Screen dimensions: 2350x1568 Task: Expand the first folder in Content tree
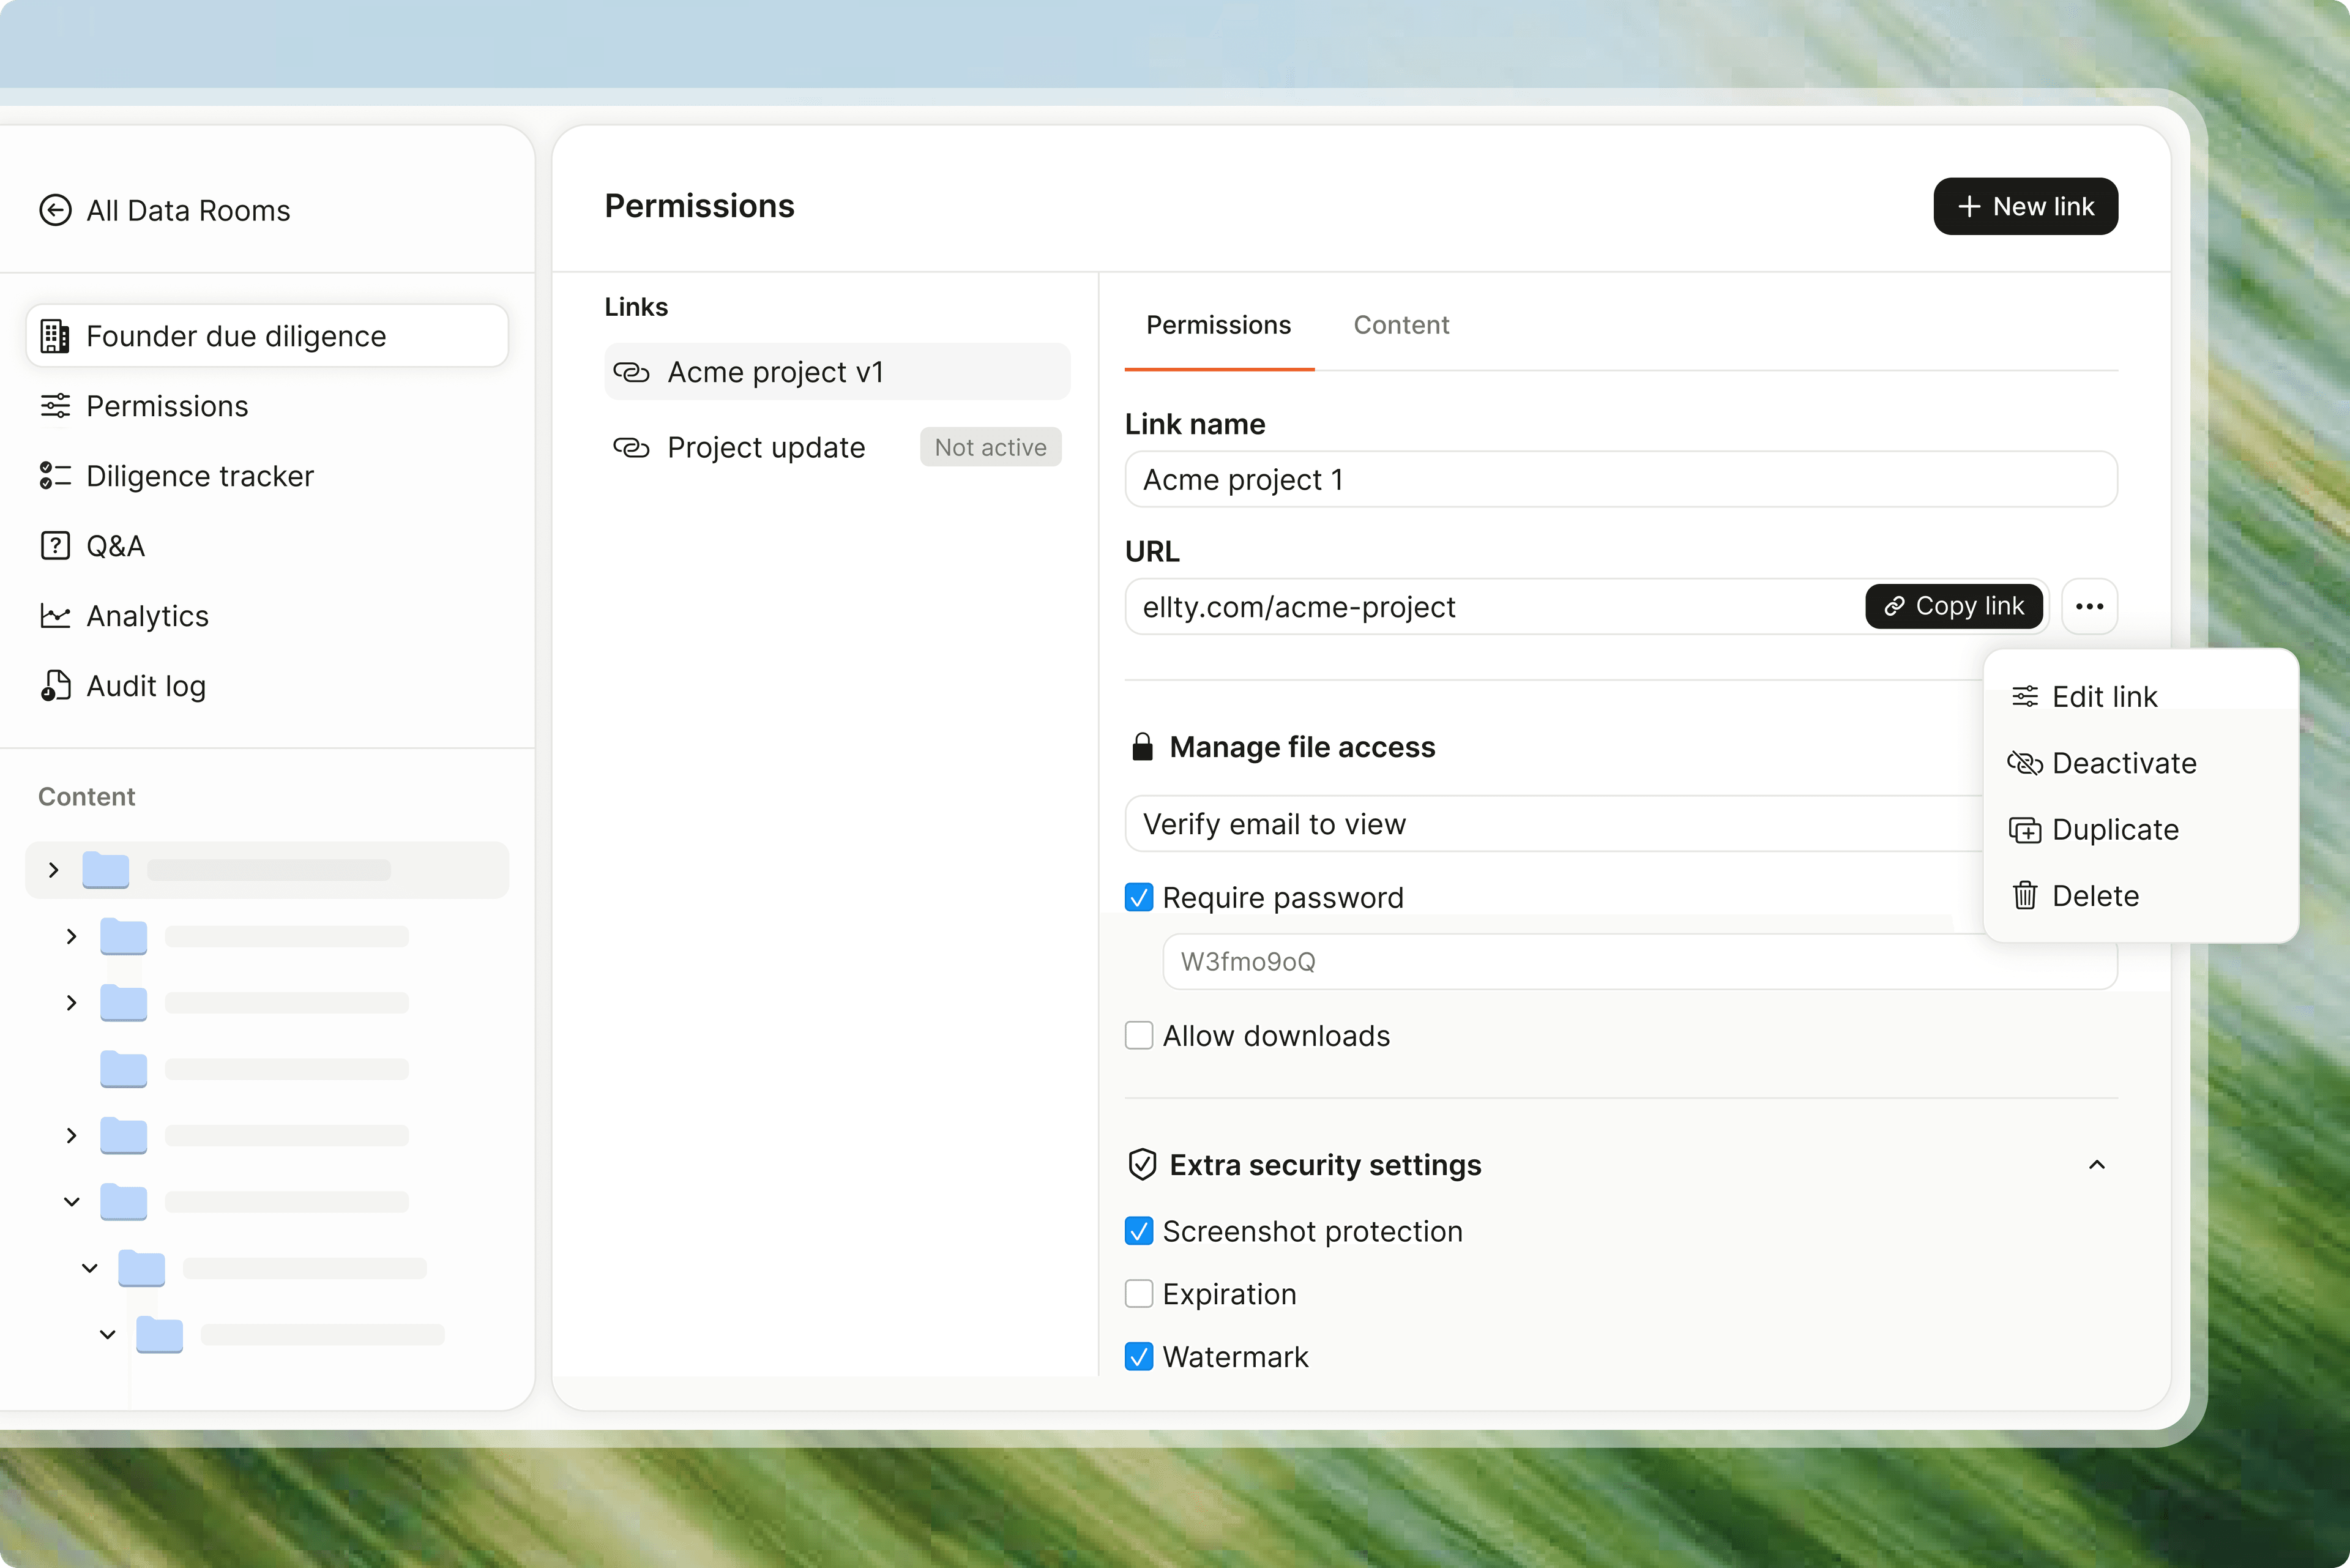[54, 870]
